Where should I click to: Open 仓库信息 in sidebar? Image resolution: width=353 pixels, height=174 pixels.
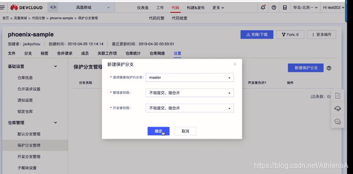click(x=25, y=78)
